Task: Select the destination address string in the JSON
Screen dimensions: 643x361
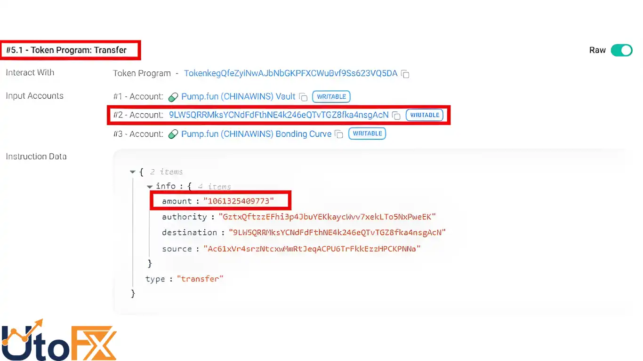Action: click(x=337, y=232)
